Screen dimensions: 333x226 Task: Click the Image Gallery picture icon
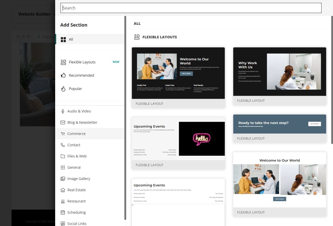[x=63, y=179]
